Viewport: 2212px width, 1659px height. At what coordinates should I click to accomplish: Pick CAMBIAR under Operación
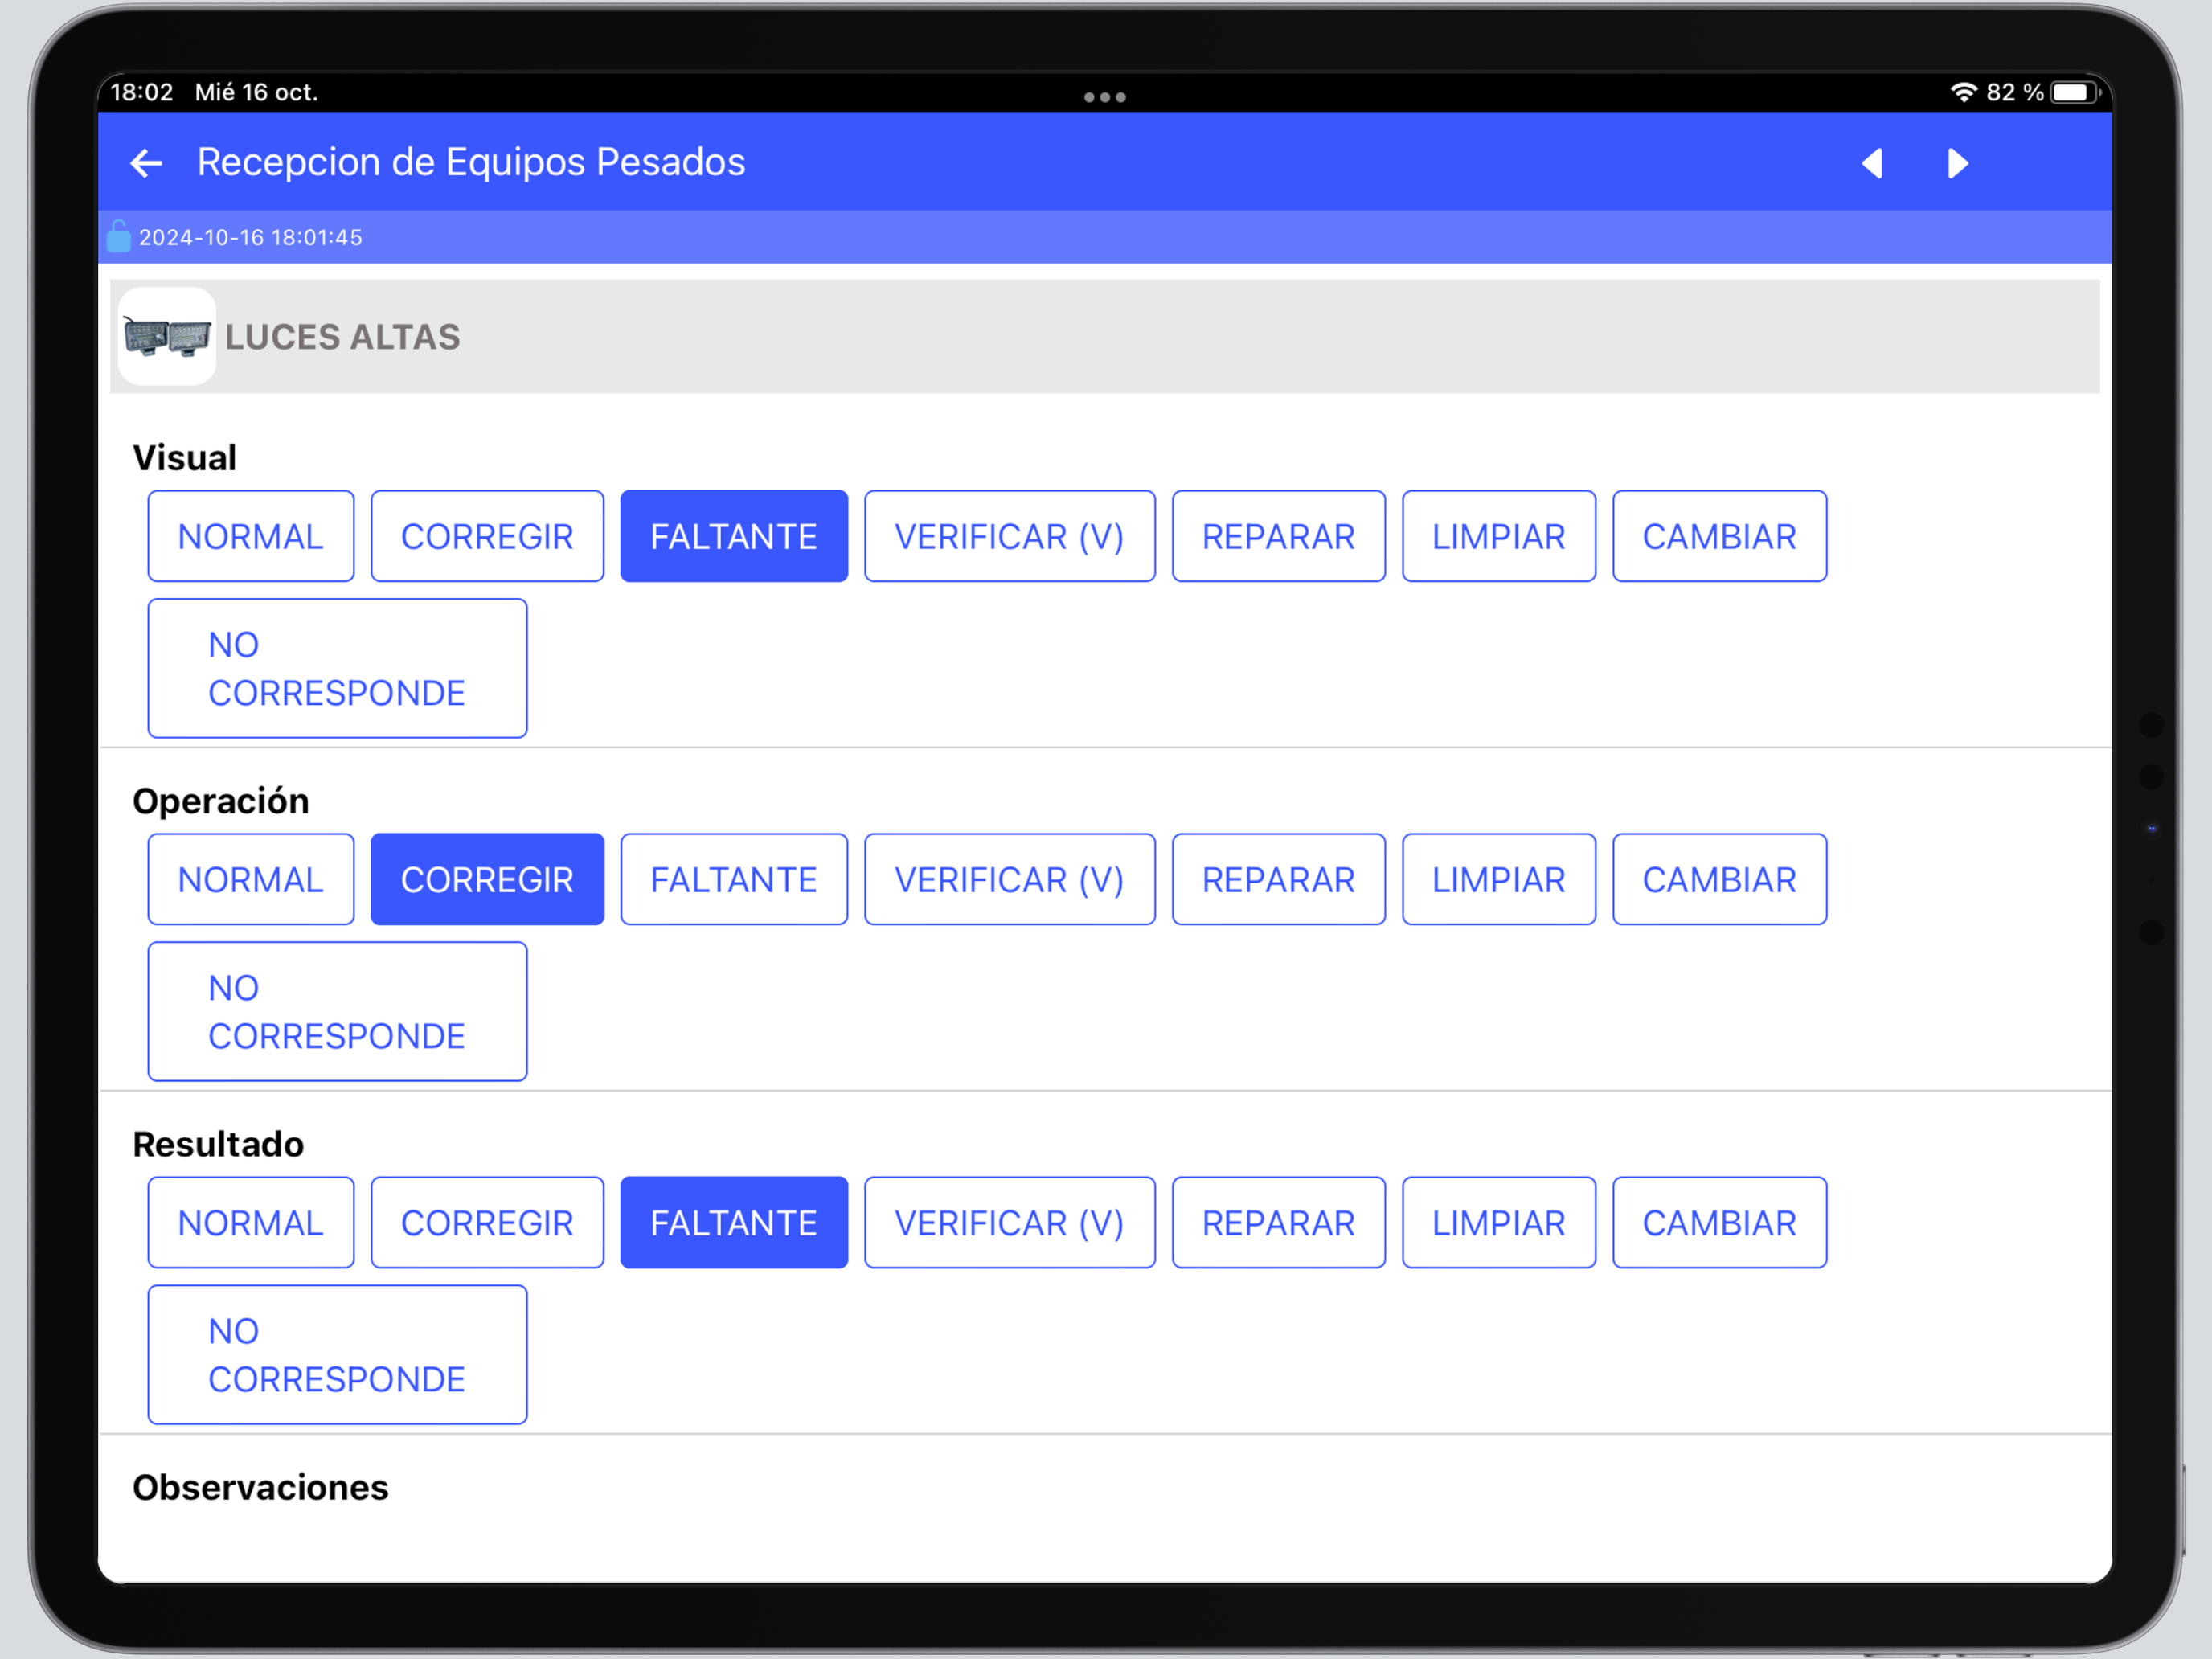1720,879
